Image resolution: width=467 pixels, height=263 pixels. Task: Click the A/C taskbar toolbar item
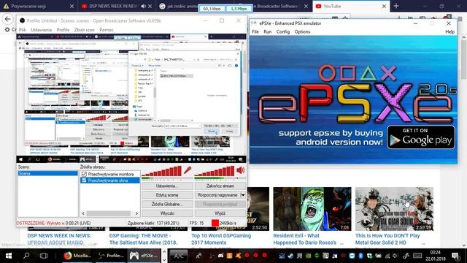coord(179,256)
